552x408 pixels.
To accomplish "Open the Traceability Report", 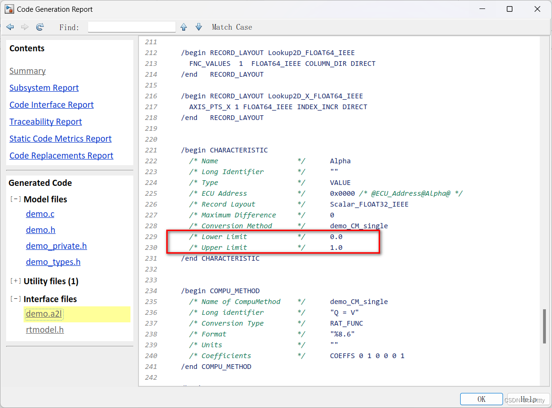I will [x=45, y=122].
